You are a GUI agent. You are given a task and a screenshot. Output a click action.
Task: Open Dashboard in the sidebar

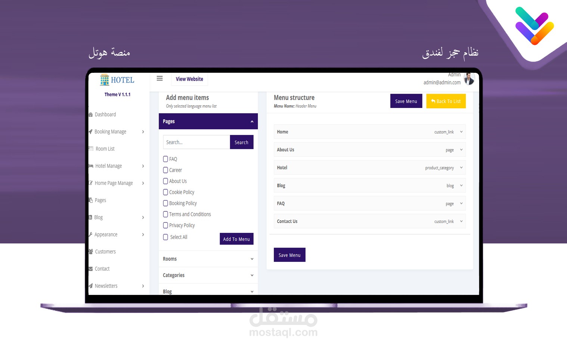(x=105, y=115)
